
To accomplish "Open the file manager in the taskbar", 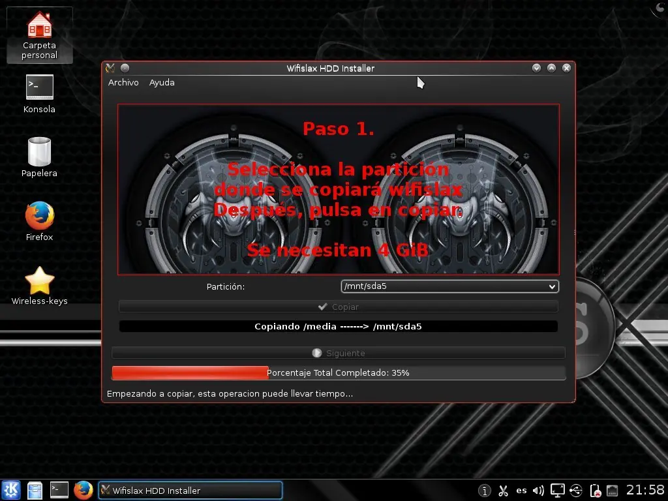I will [x=35, y=490].
